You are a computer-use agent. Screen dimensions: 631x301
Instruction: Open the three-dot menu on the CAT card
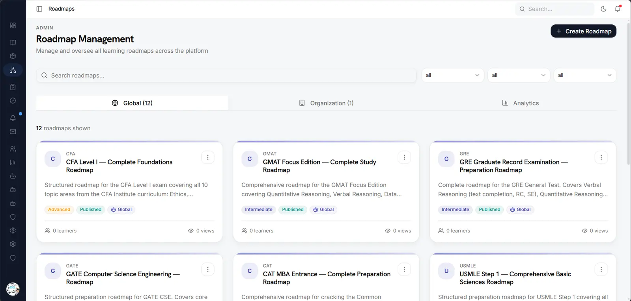click(x=404, y=270)
